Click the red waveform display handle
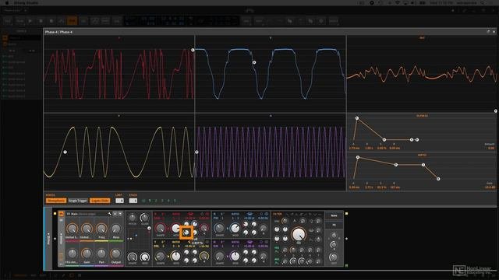The height and width of the screenshot is (280, 499). 193,50
